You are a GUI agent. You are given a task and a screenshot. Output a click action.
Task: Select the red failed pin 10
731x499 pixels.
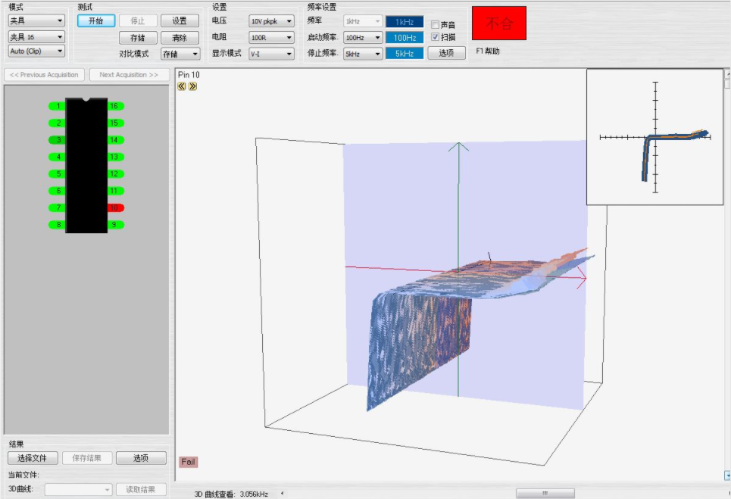[x=116, y=207]
